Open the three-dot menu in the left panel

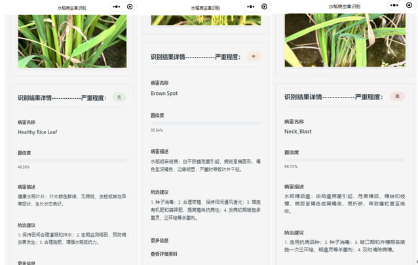[117, 6]
